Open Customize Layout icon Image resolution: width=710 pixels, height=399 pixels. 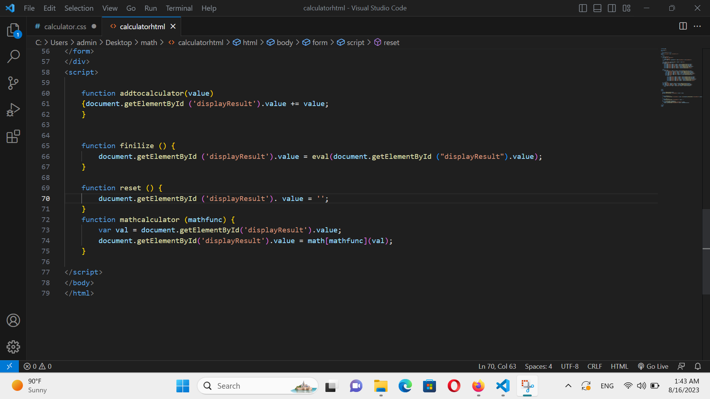(x=626, y=8)
